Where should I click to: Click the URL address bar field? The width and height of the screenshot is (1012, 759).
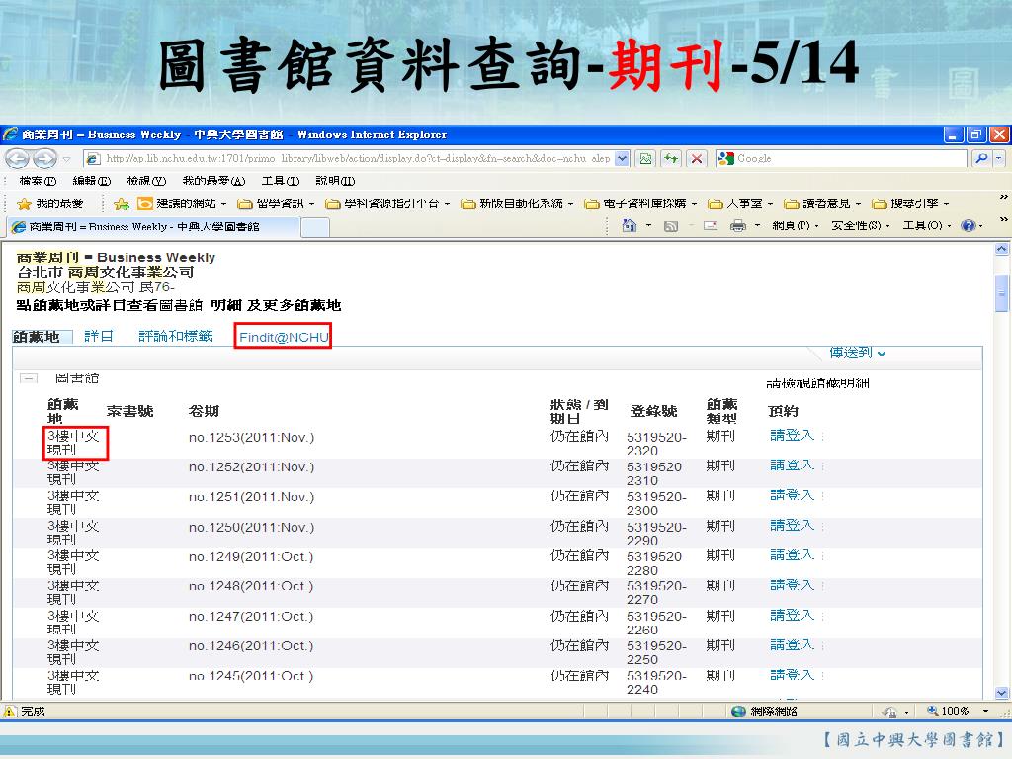click(358, 158)
